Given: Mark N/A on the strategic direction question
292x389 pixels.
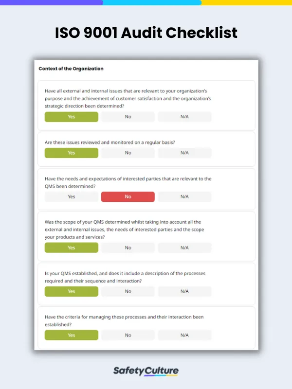Looking at the screenshot, I should coord(184,117).
